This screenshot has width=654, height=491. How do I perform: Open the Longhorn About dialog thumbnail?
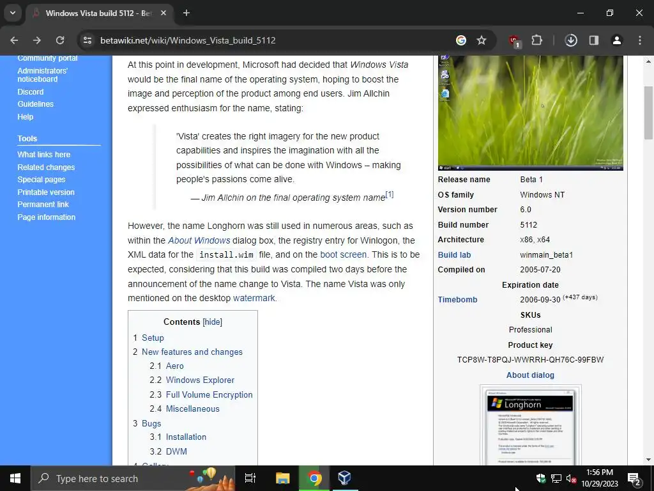point(531,426)
